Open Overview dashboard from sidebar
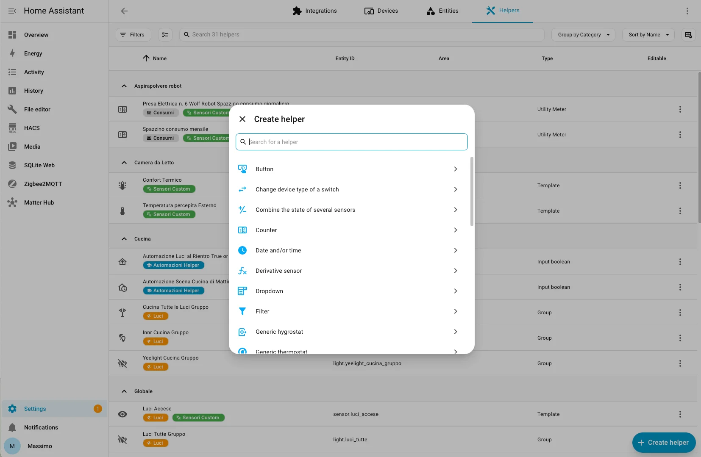The width and height of the screenshot is (701, 457). 54,35
